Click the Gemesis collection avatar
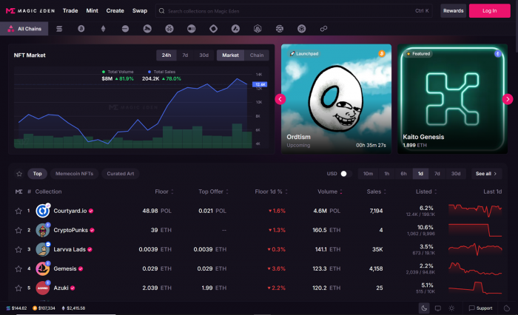 (x=43, y=268)
